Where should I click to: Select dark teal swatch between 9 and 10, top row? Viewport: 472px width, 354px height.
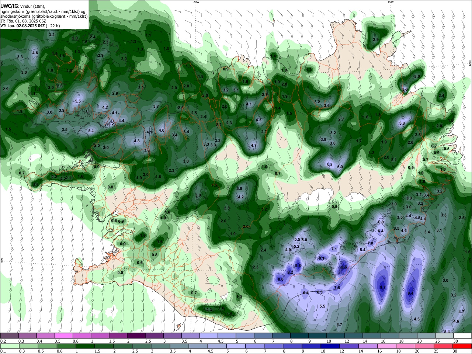pyautogui.click(x=317, y=336)
